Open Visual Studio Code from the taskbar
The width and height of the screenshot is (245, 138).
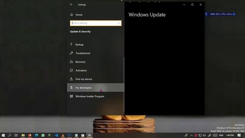[56, 135]
